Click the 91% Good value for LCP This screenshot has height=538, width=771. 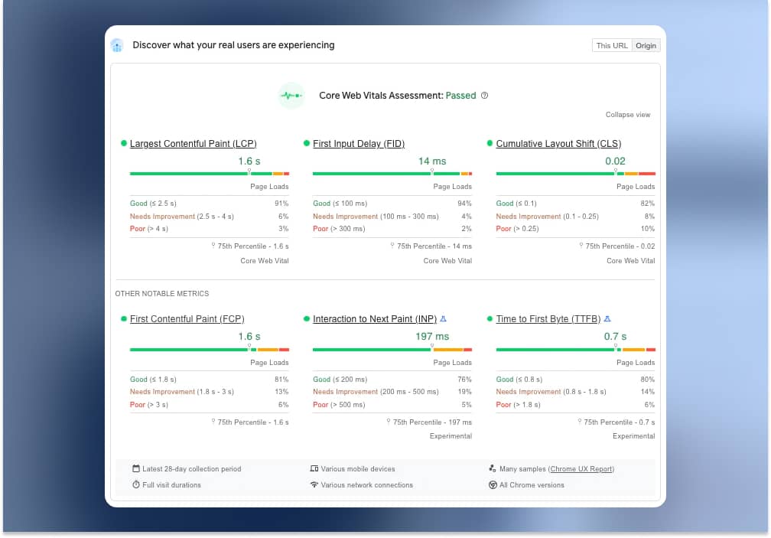[281, 204]
